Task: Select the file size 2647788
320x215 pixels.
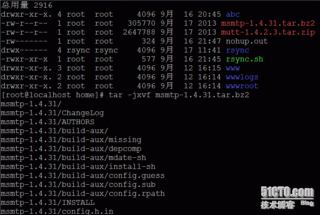Action: [139, 32]
